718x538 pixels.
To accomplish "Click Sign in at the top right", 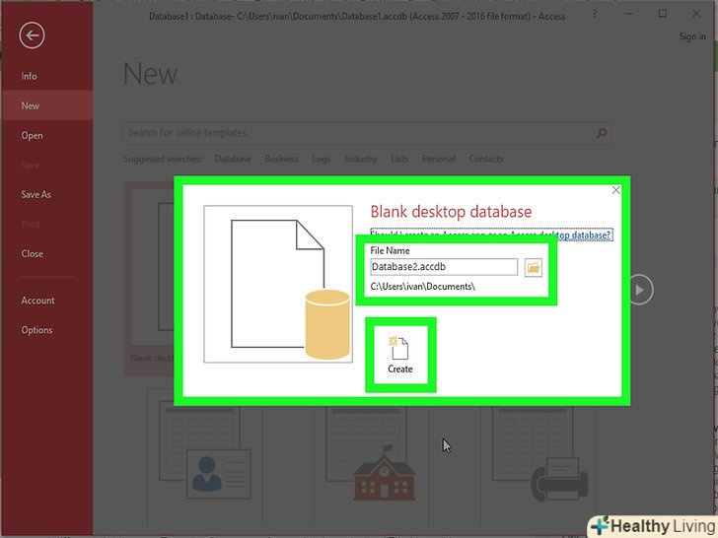I will 692,36.
